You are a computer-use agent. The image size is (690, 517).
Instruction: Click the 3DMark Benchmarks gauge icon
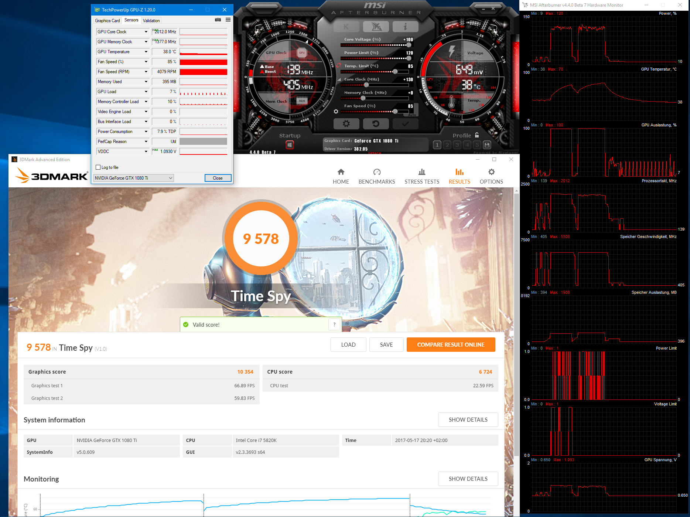coord(377,172)
